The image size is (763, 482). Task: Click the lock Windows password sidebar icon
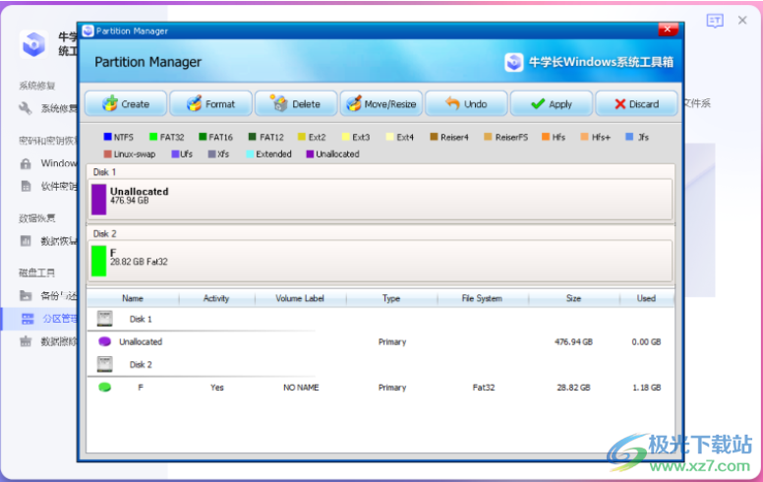tap(26, 163)
